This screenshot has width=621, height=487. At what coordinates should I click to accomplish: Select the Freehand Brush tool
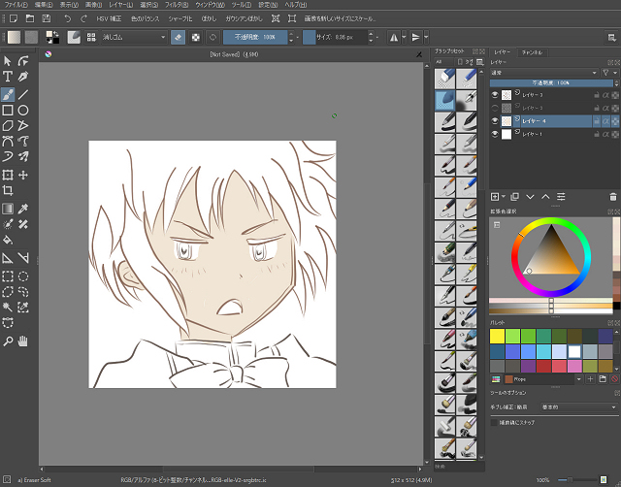pyautogui.click(x=8, y=95)
